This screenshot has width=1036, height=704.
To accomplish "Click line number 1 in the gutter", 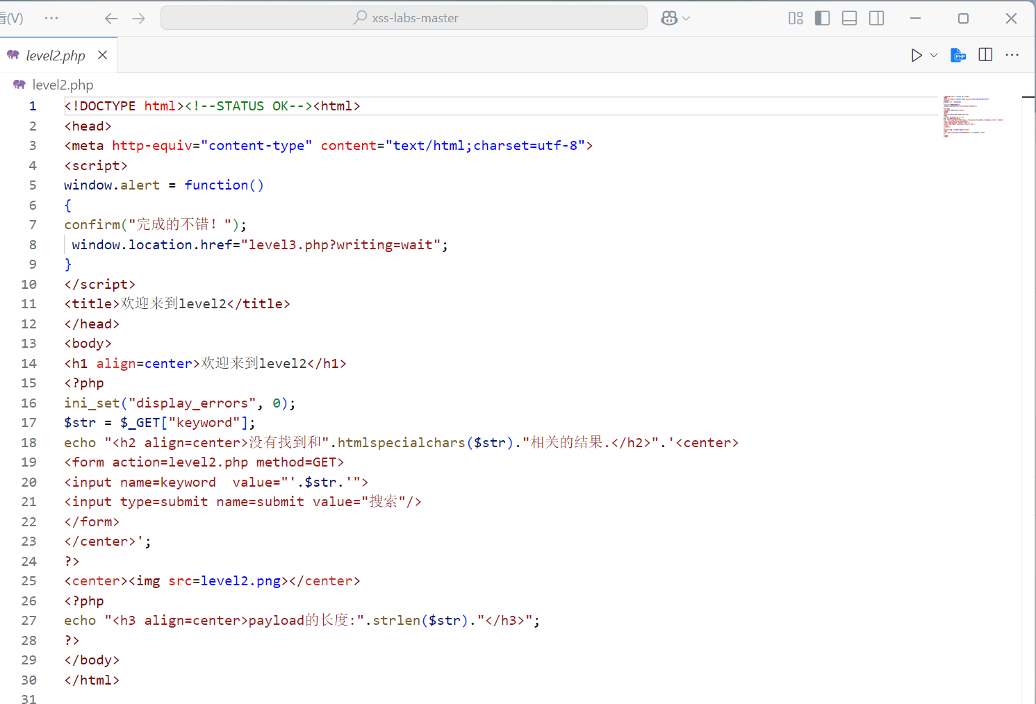I will (x=33, y=106).
